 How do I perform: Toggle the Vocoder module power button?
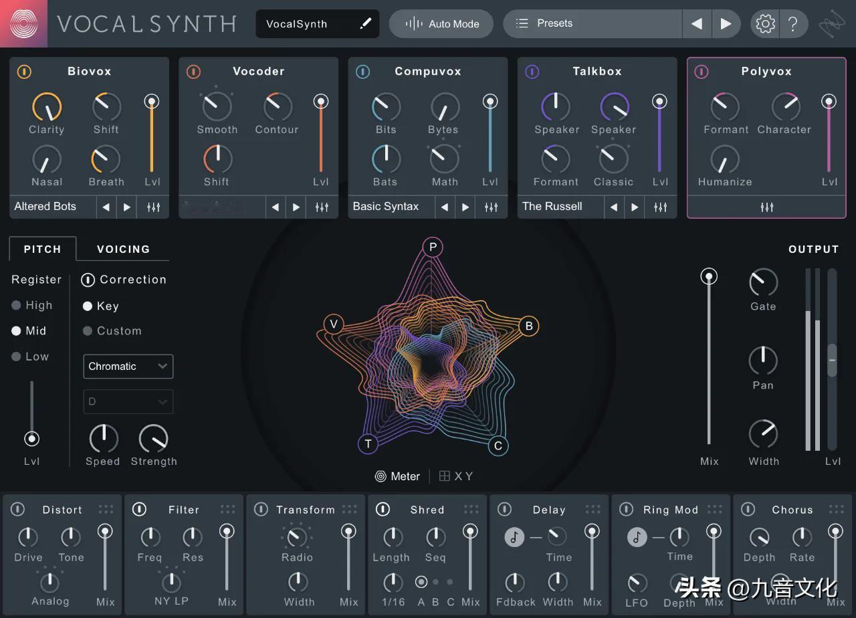(193, 72)
